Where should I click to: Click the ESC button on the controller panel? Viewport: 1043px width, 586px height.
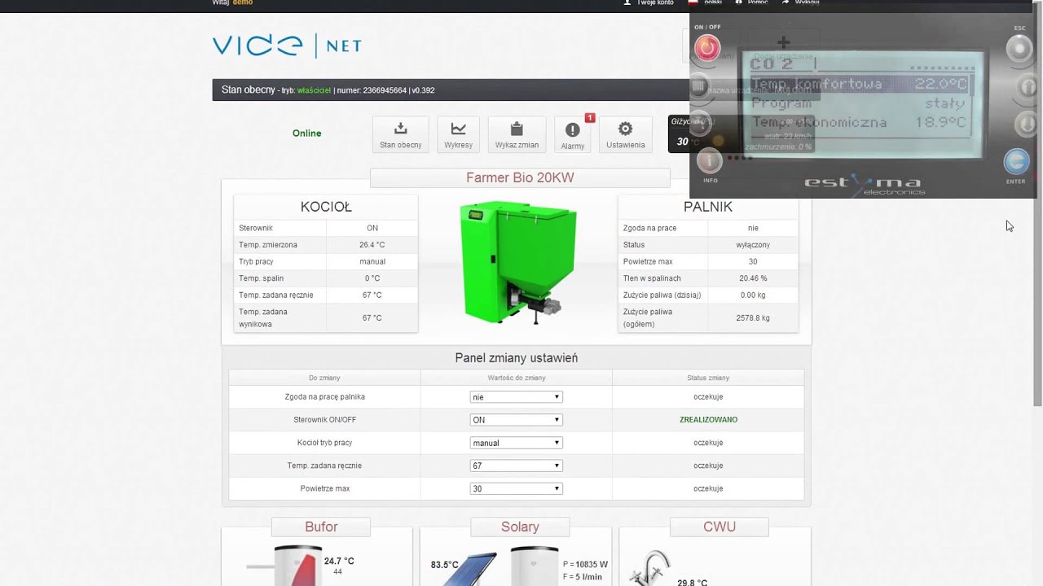pyautogui.click(x=1019, y=49)
